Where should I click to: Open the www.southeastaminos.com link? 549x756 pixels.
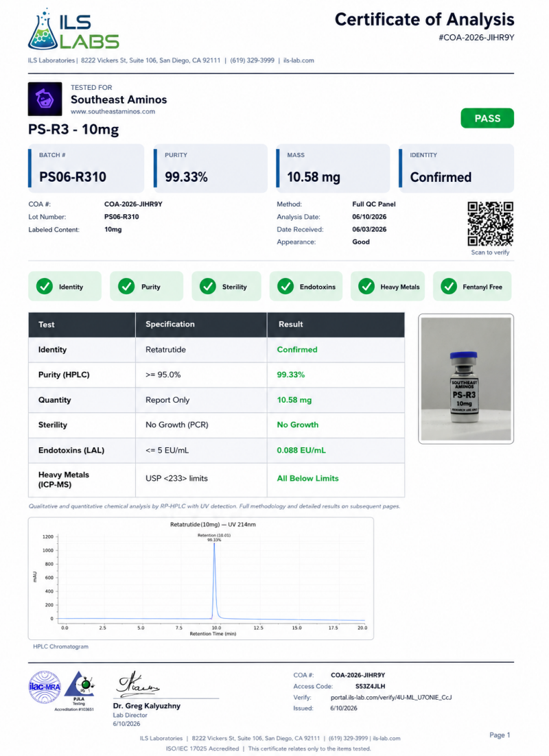(113, 111)
